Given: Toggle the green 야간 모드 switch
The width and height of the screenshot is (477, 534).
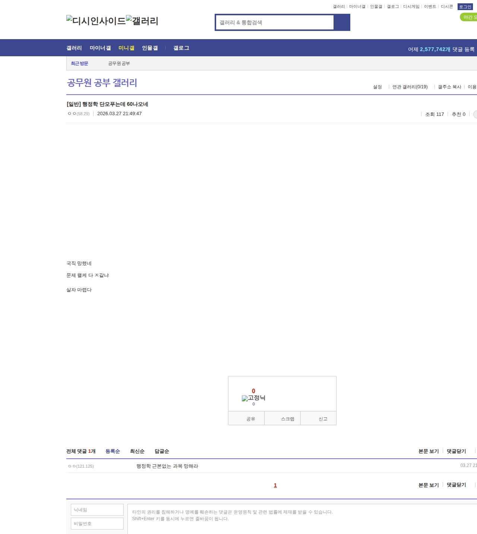Looking at the screenshot, I should (x=469, y=17).
